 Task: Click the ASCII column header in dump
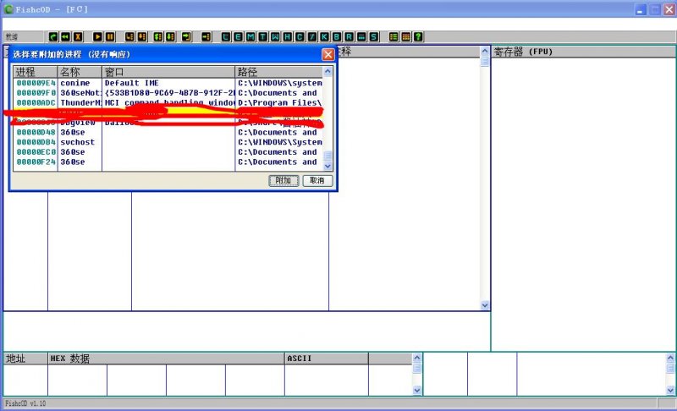pos(327,359)
